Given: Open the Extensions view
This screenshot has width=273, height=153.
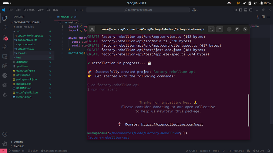Looking at the screenshot, I should pos(5,66).
